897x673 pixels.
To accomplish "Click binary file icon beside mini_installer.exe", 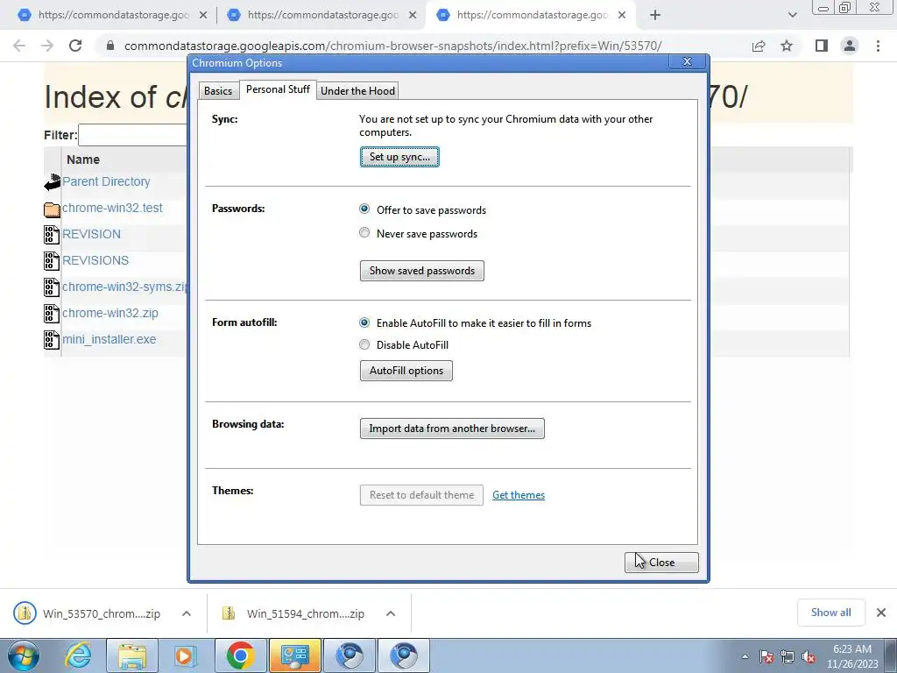I will point(52,340).
